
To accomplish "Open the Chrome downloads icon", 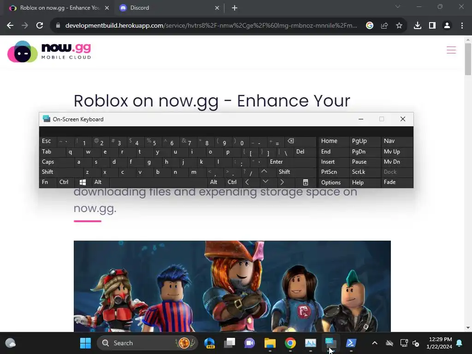I will [418, 26].
